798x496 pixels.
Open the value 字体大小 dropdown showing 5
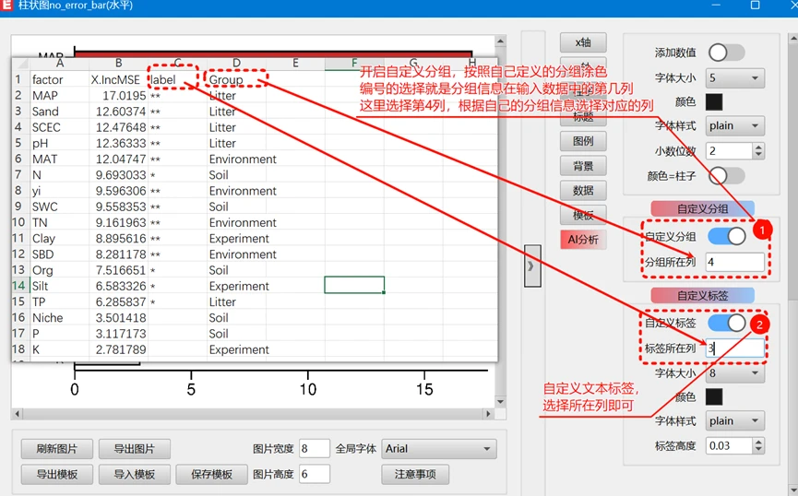pos(735,78)
